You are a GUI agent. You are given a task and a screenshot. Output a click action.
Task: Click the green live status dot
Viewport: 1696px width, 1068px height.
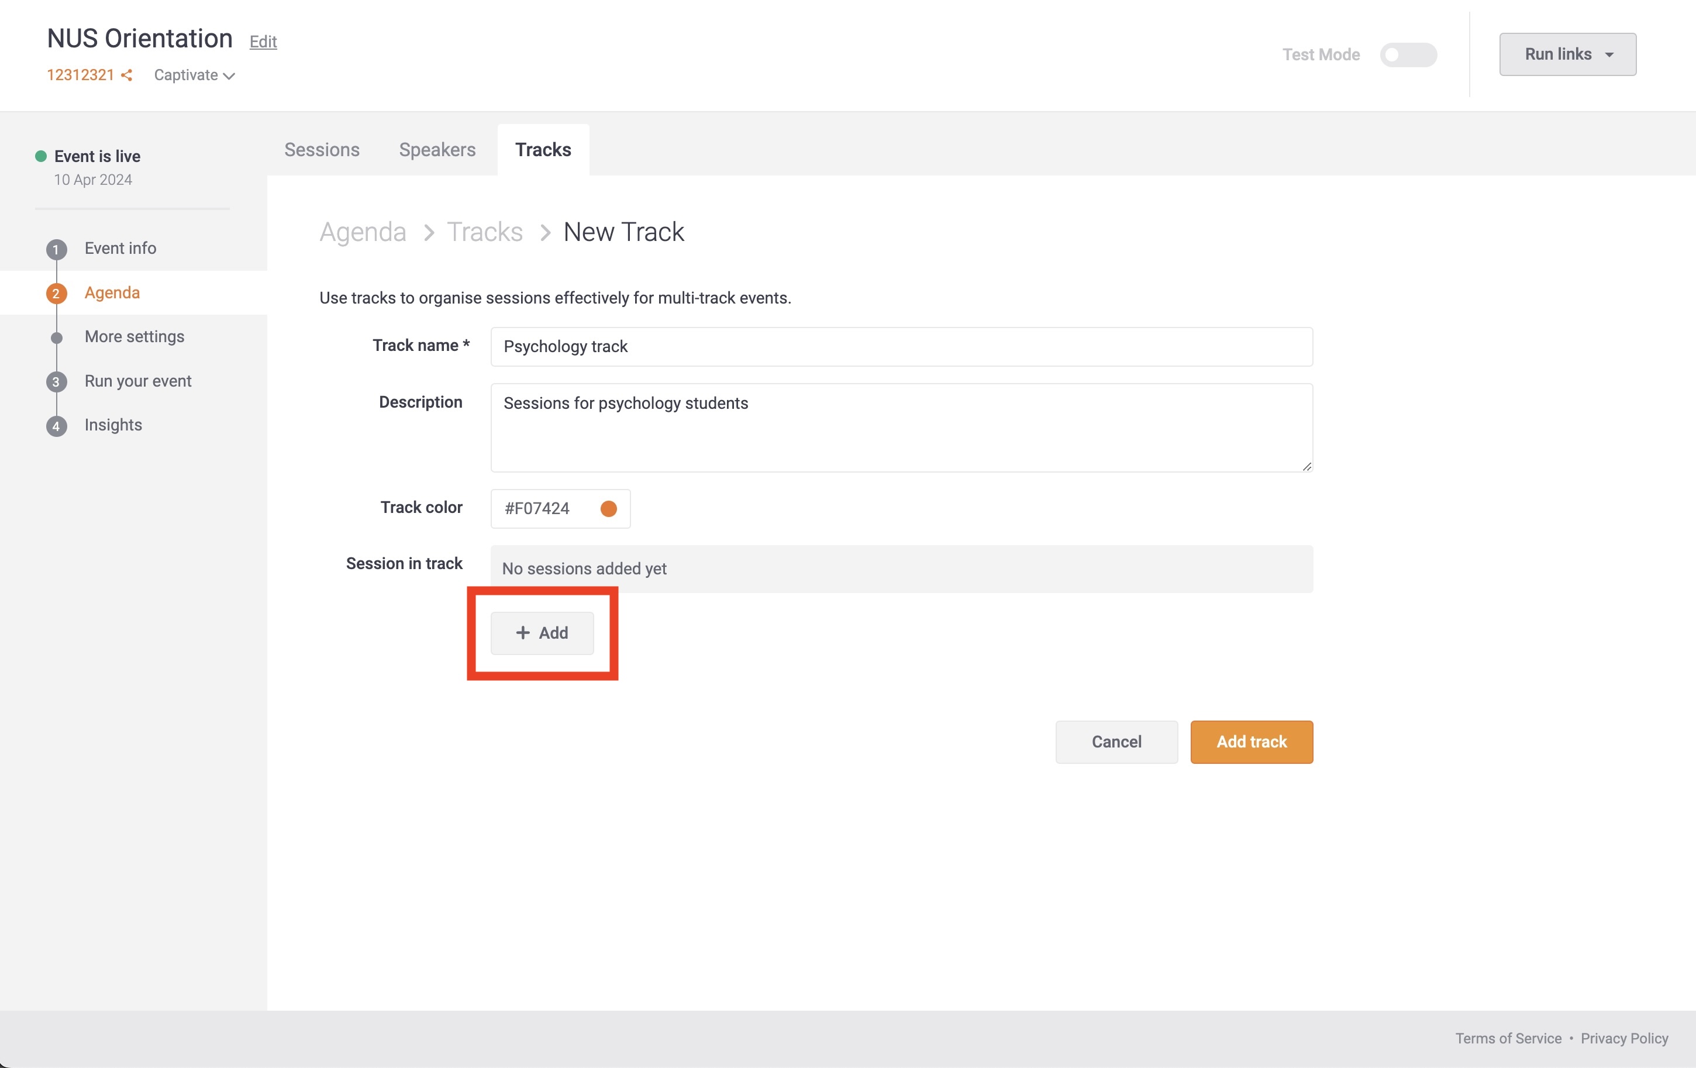[41, 156]
